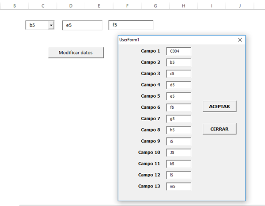
Task: Close the UserForm1 dialog with X
Action: coord(240,40)
